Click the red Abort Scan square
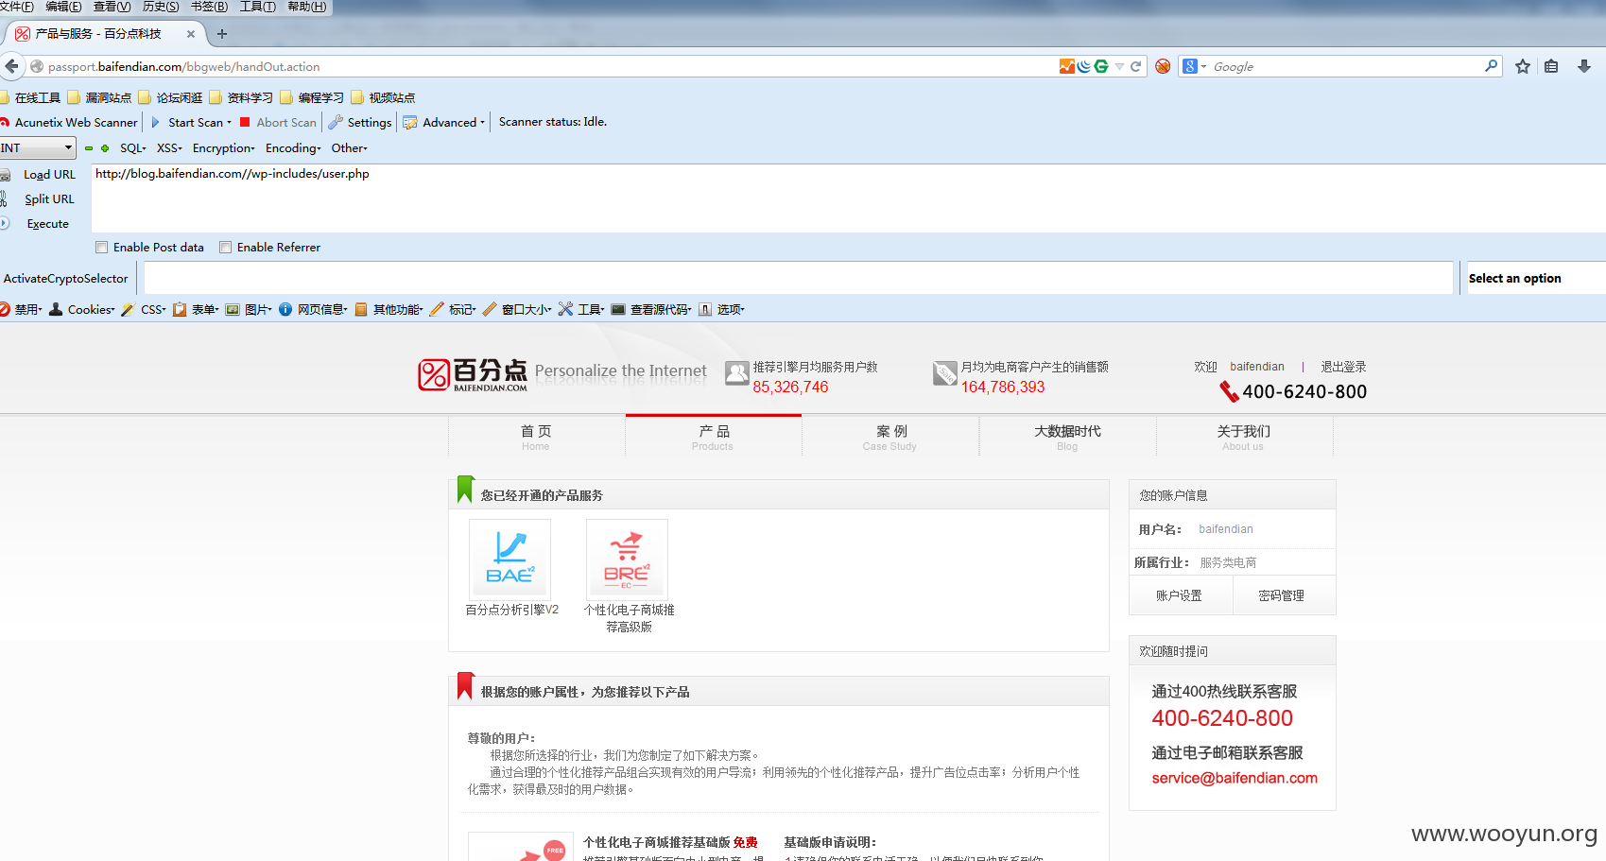 coord(245,122)
